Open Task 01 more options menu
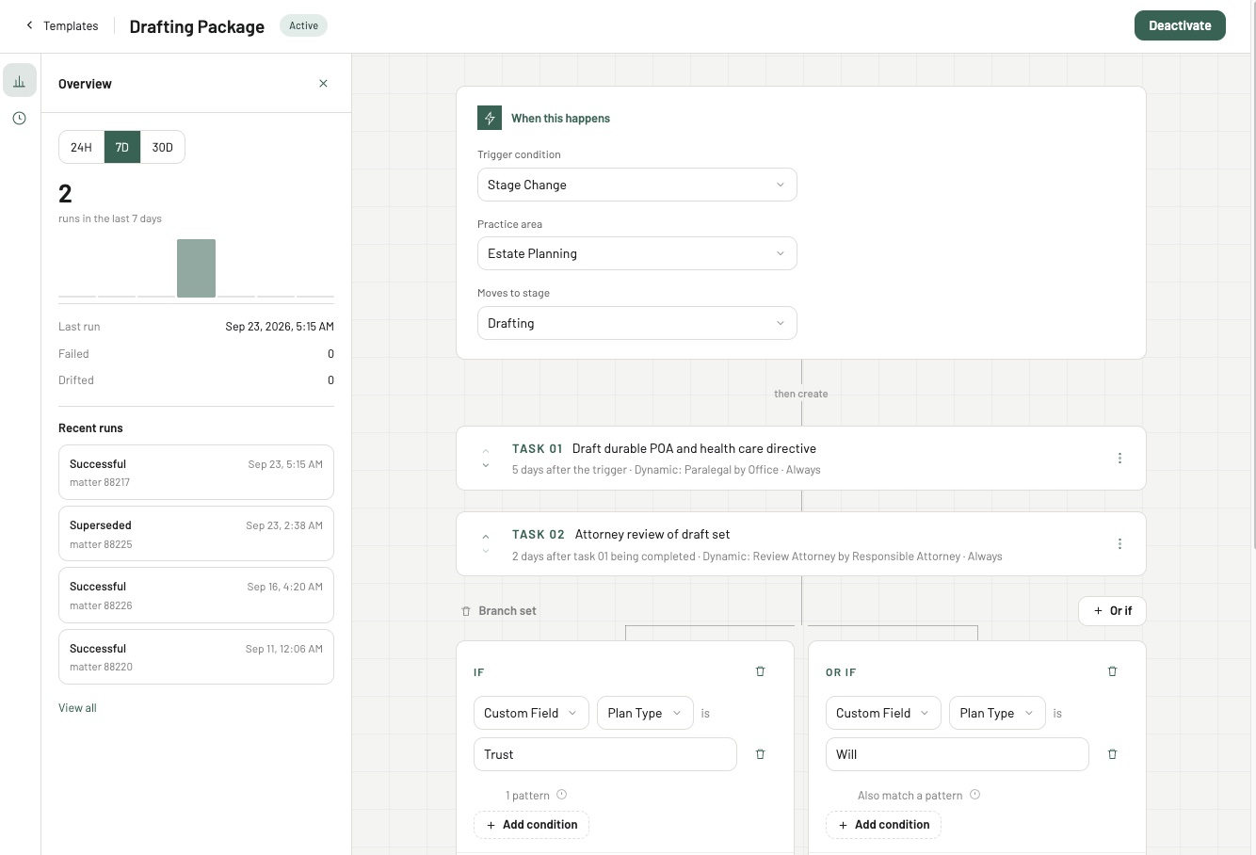The height and width of the screenshot is (855, 1256). [1119, 458]
